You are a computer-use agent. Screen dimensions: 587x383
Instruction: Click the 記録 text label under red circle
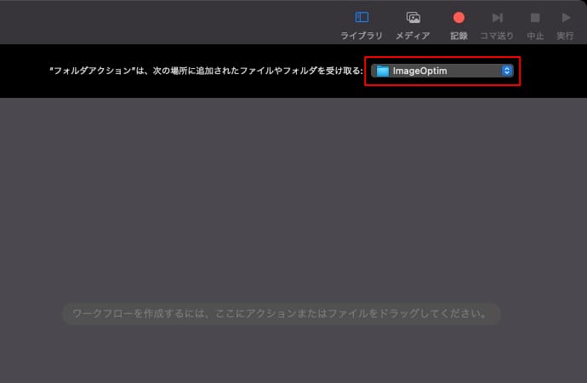(x=459, y=36)
